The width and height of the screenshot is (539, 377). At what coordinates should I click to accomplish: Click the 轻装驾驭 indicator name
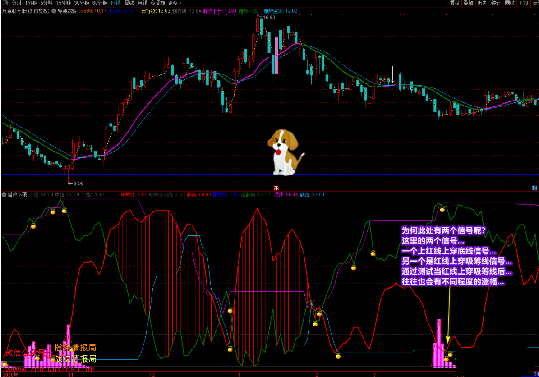[67, 11]
